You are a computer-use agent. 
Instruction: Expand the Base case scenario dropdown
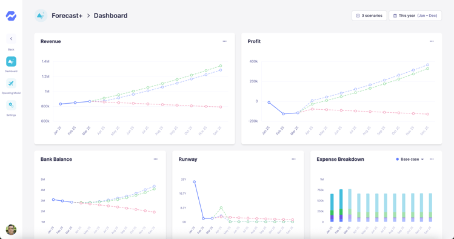tap(410, 159)
